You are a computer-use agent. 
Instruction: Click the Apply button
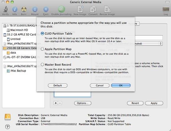point(154,103)
